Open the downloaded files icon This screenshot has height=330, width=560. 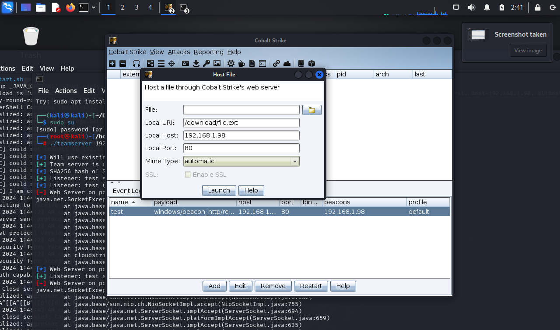(x=196, y=63)
